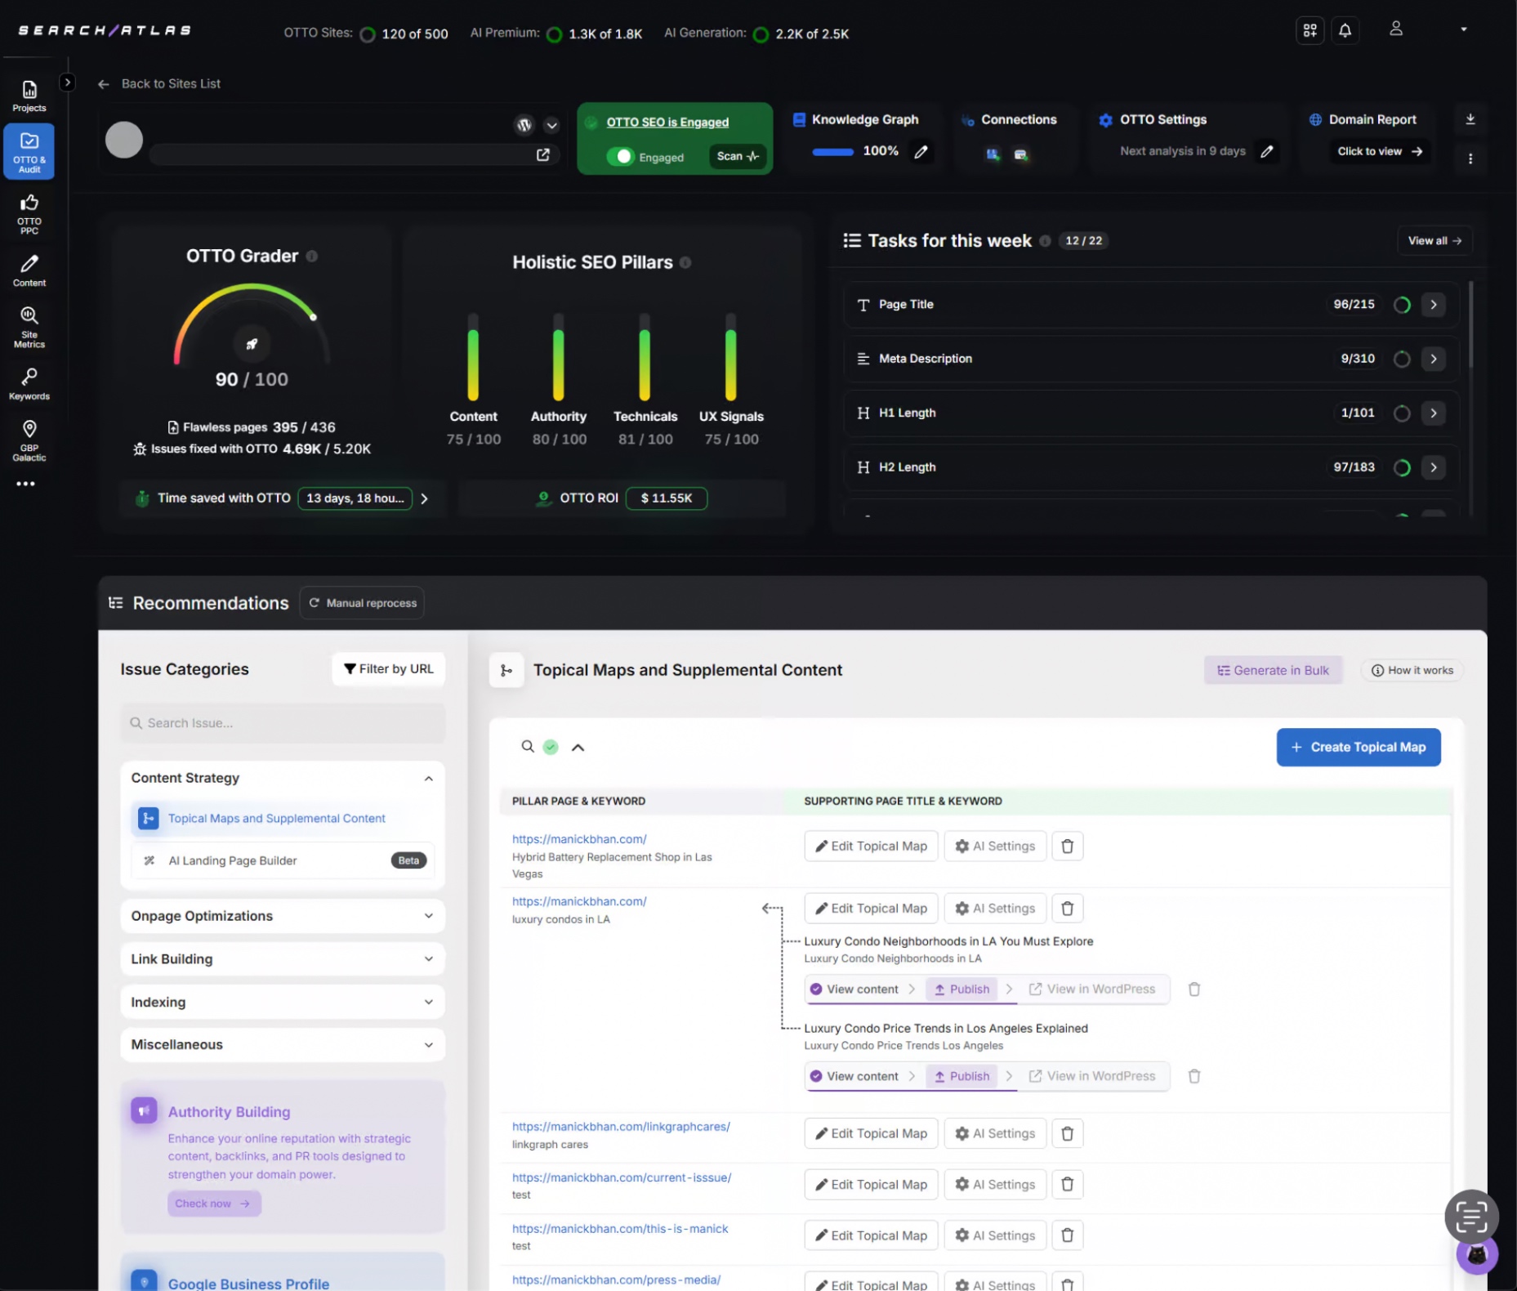Click the Search Issue input field
This screenshot has width=1517, height=1291.
[x=283, y=722]
